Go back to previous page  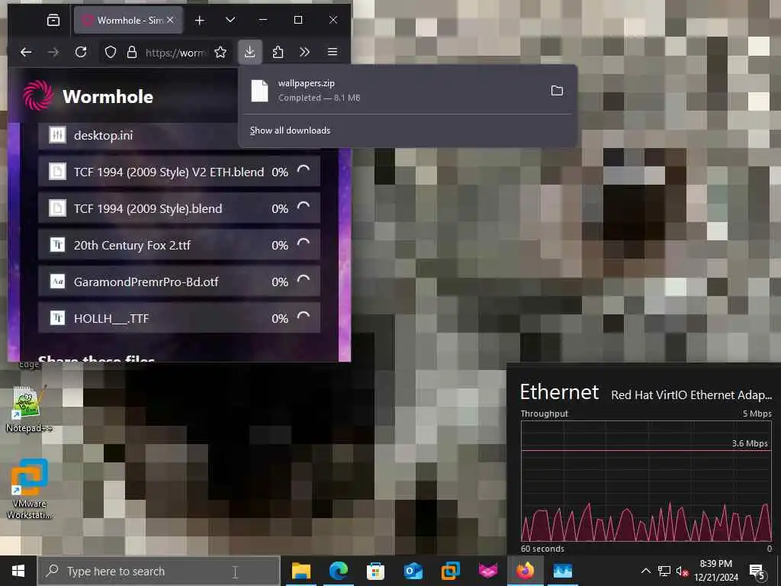[x=26, y=52]
